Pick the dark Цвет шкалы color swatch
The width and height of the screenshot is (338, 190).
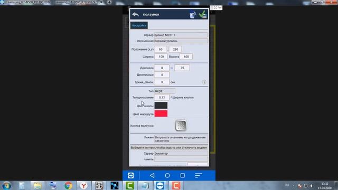point(161,106)
